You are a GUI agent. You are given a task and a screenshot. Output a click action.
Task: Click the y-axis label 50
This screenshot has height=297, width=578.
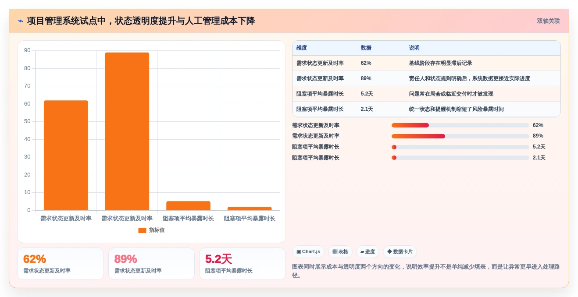27,121
